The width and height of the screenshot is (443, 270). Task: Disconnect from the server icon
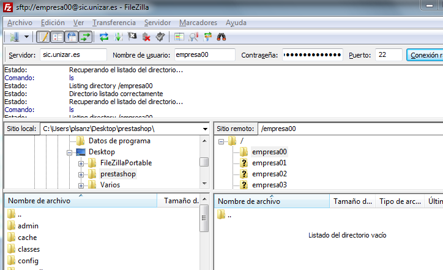[146, 37]
